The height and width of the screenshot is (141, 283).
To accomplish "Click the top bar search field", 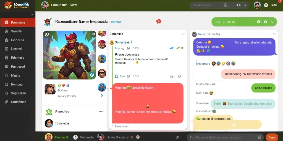I will (x=219, y=6).
